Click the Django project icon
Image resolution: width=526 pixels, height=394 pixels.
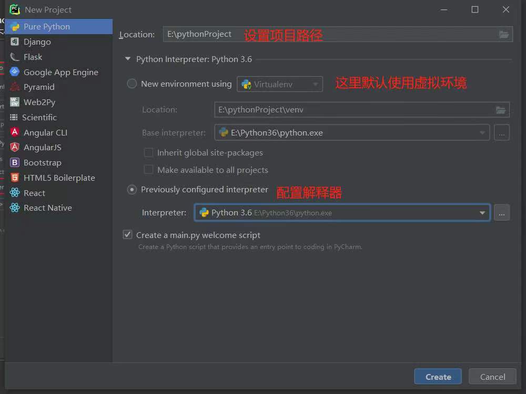(14, 42)
